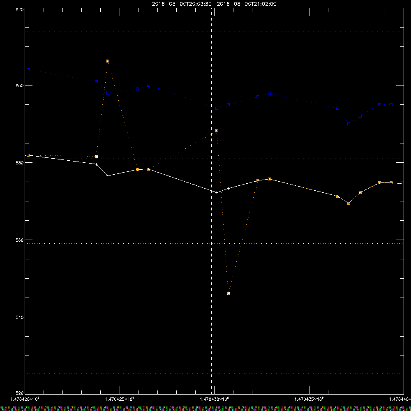Select the right vertical dashed time marker
This screenshot has width=411, height=411.
click(x=234, y=201)
